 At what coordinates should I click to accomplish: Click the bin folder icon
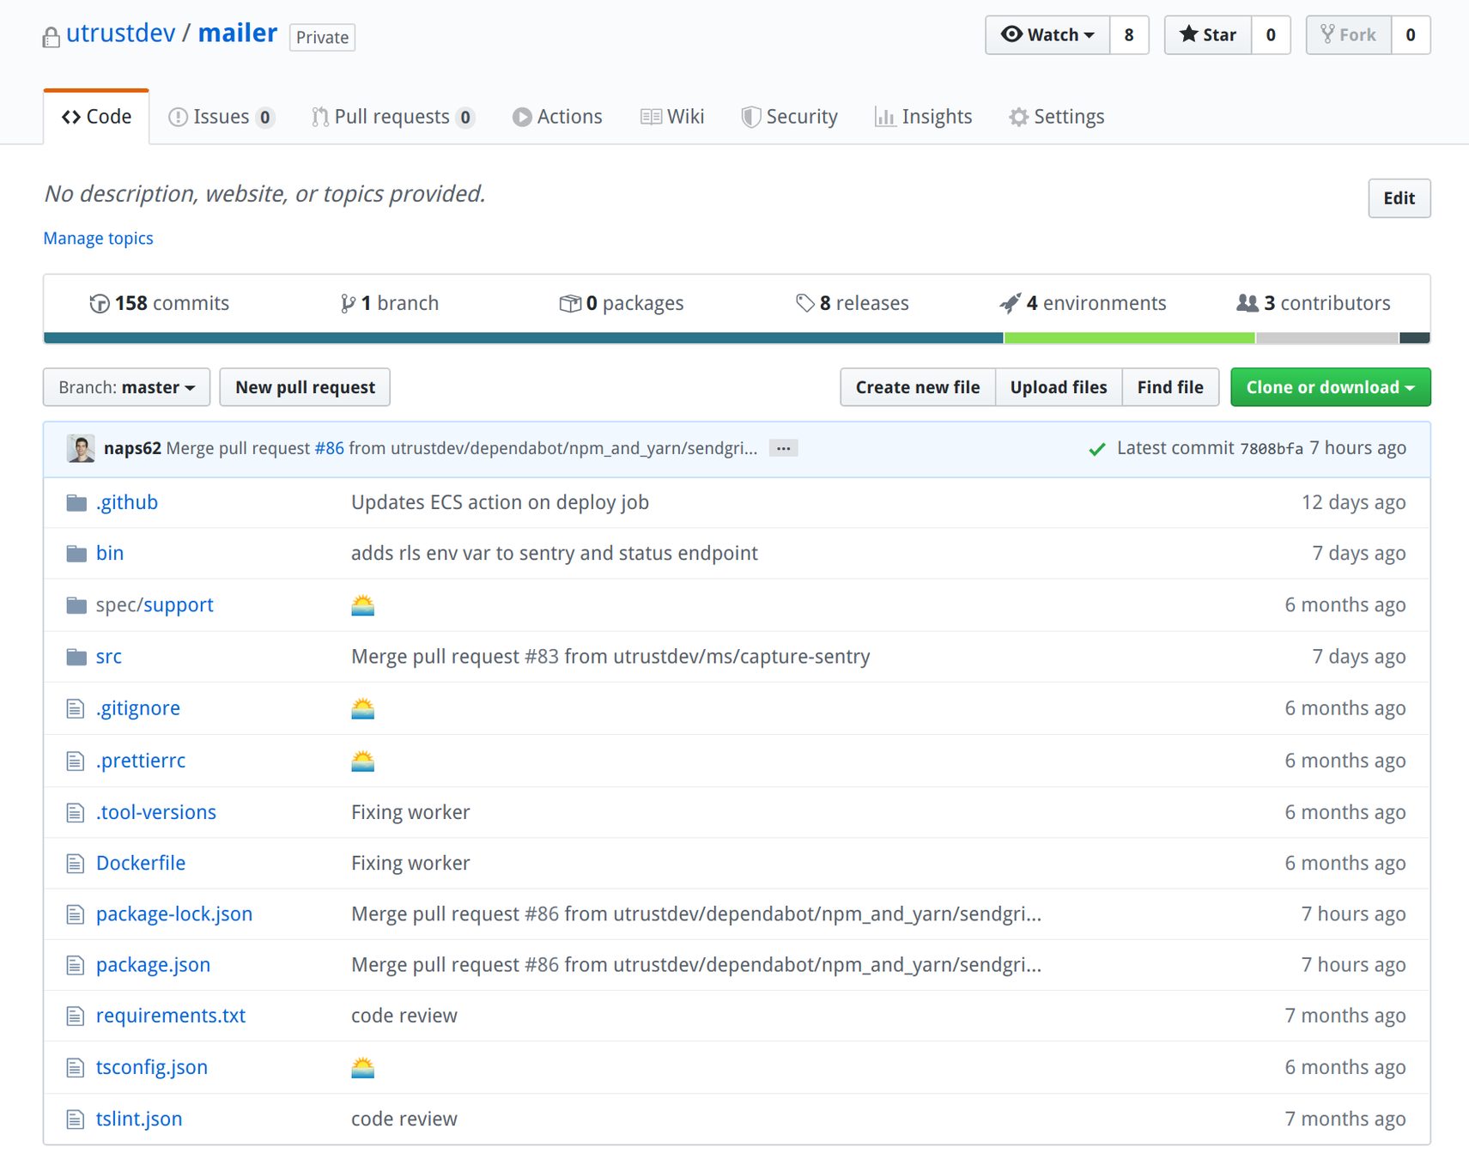(x=76, y=554)
